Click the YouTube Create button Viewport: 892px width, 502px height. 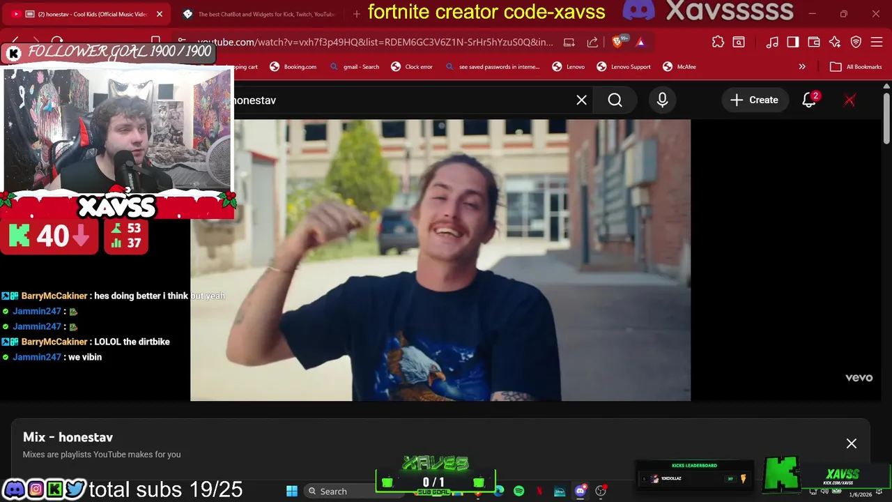tap(755, 100)
